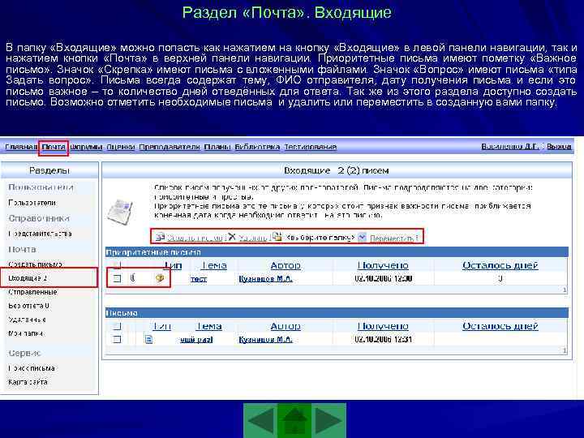Open Поиск письма in the left sidebar
This screenshot has height=438, width=584.
(32, 368)
